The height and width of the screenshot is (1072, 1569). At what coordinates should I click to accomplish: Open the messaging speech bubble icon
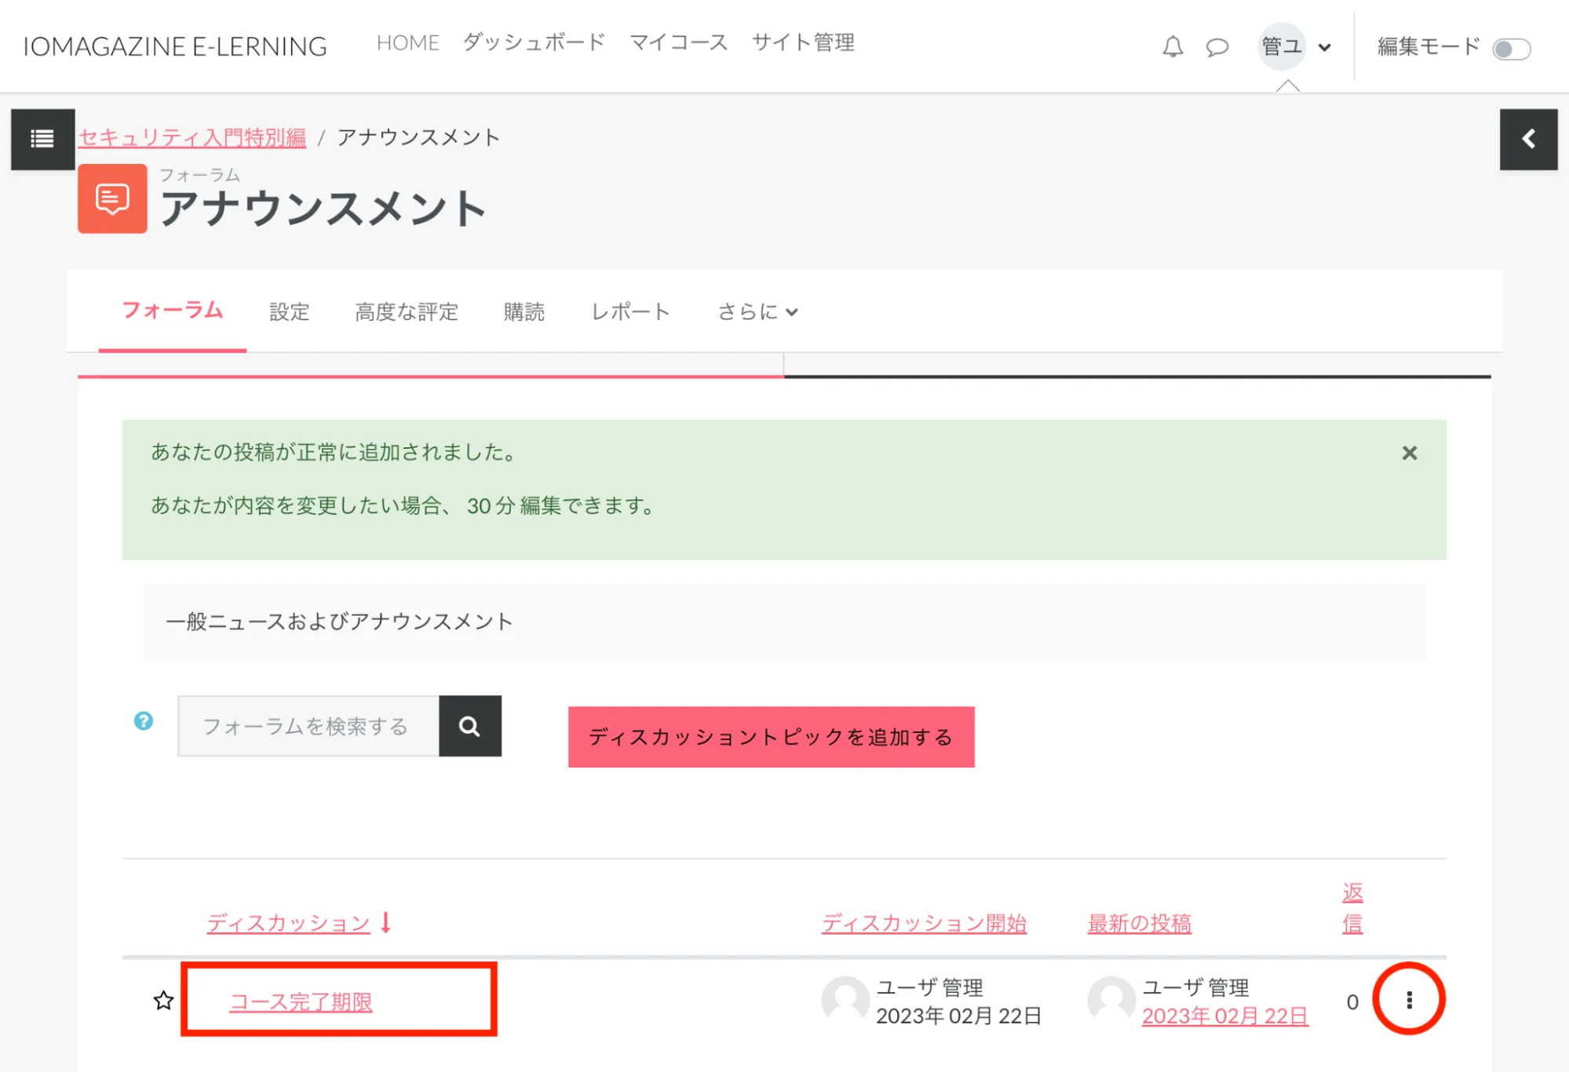pyautogui.click(x=1217, y=47)
